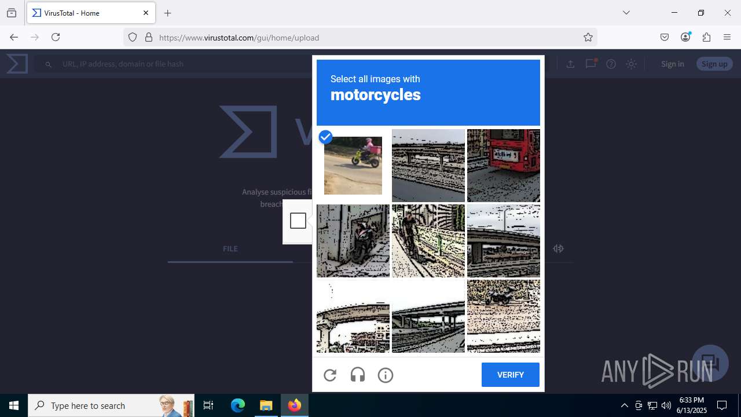Open captcha help information icon

click(x=386, y=375)
